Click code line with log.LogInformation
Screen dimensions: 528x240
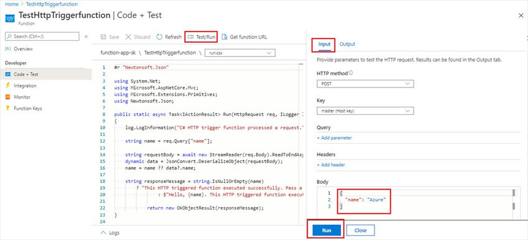click(214, 128)
